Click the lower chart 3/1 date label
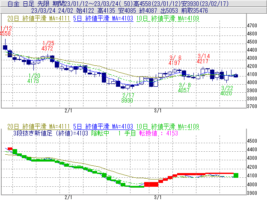The height and width of the screenshot is (203, 267). coord(158,197)
